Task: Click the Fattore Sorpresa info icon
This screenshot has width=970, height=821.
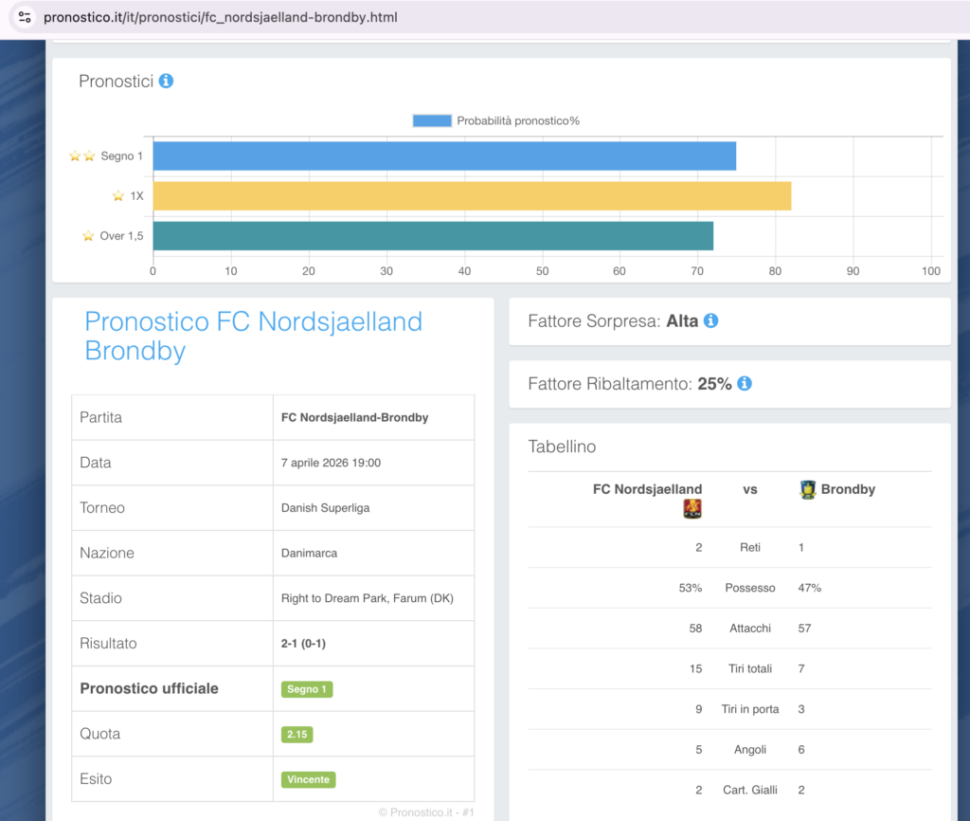Action: tap(710, 320)
